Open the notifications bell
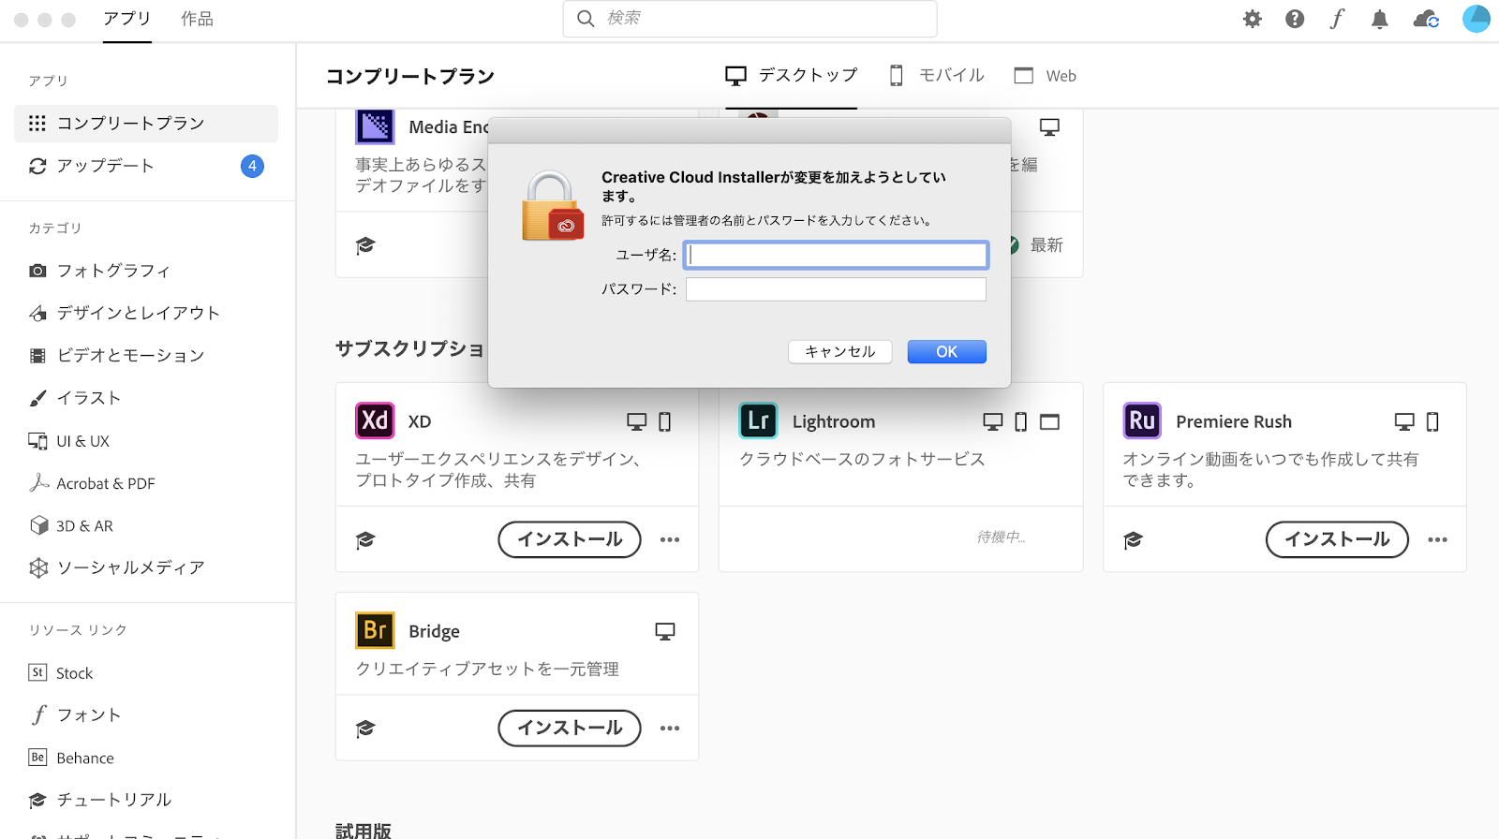Screen dimensions: 1499x839 1379,19
